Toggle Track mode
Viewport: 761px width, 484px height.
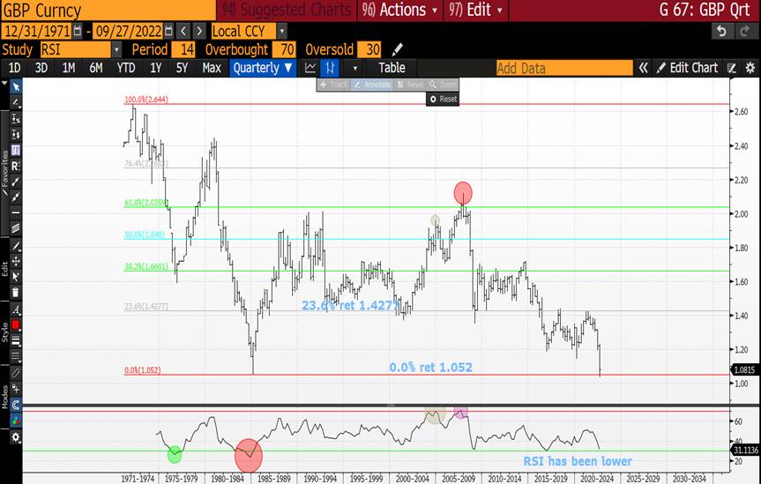(x=333, y=85)
